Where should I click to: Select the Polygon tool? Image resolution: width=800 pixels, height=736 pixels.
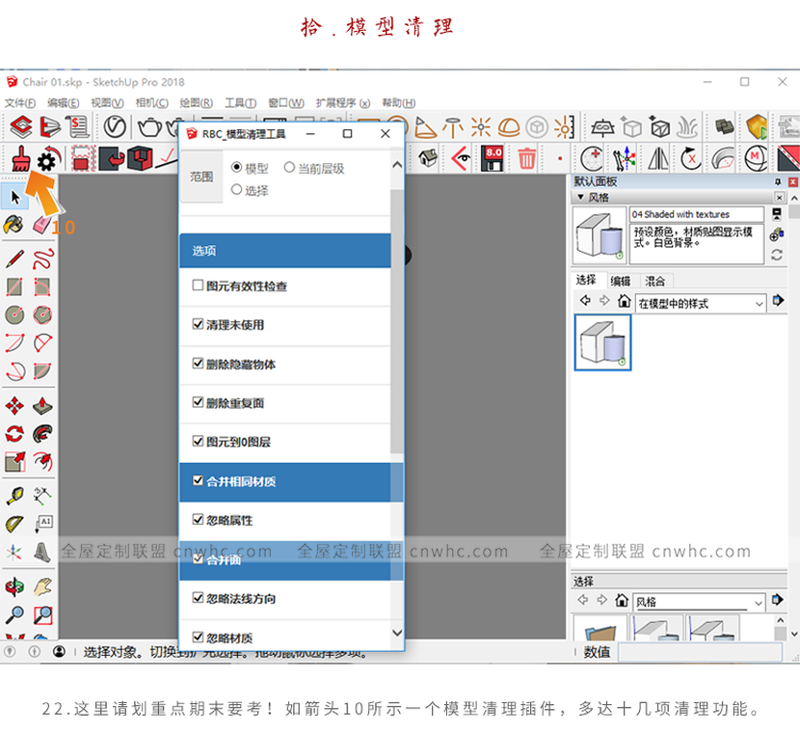pos(42,314)
